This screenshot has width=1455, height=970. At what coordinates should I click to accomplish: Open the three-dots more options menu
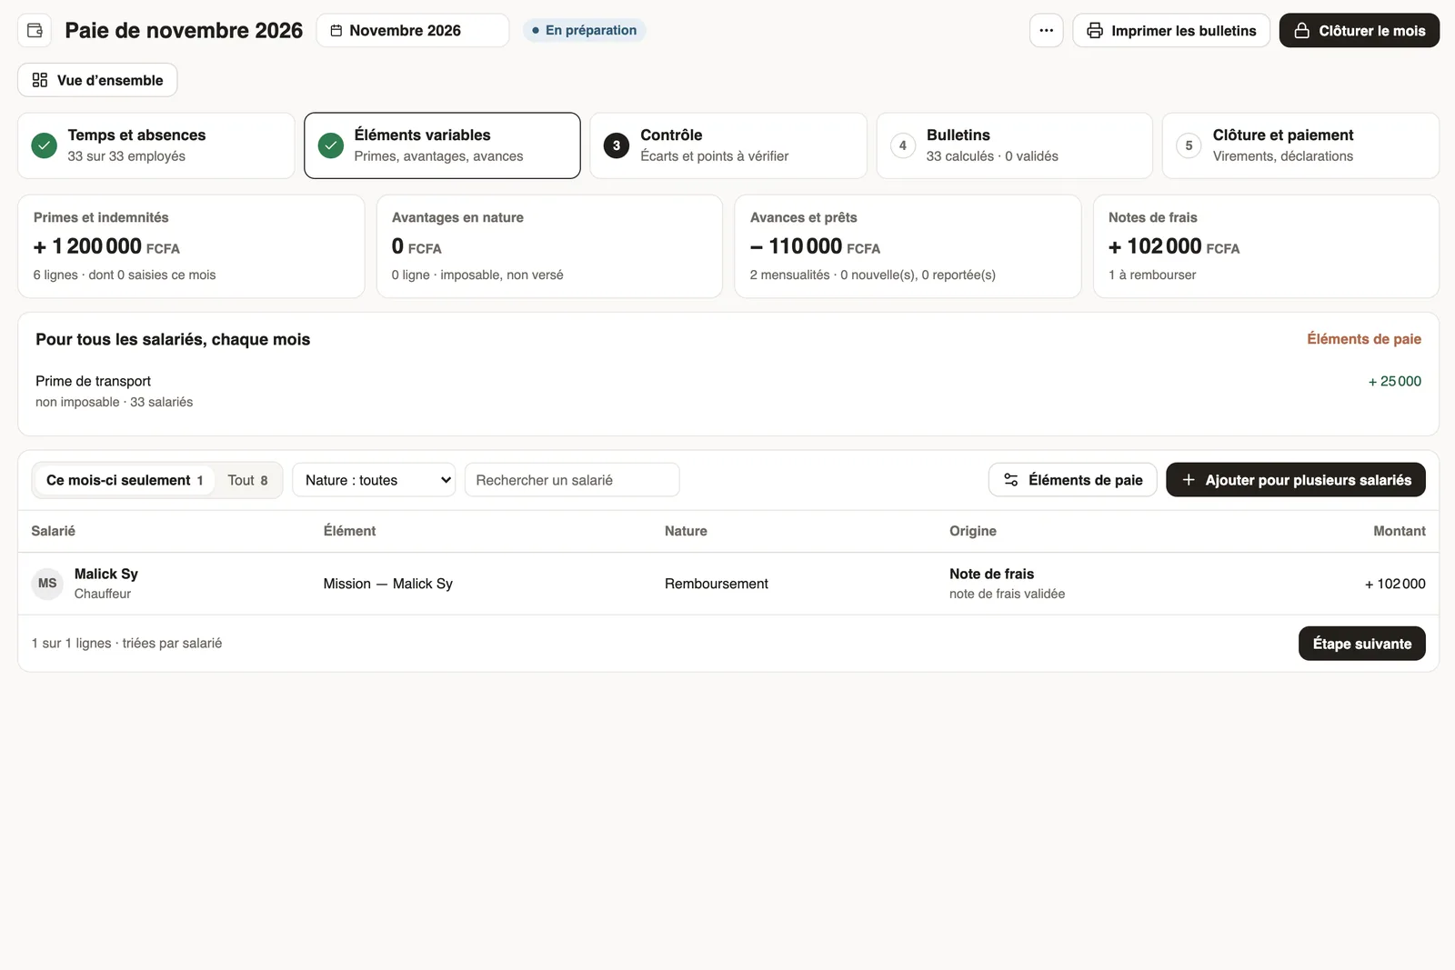1046,30
